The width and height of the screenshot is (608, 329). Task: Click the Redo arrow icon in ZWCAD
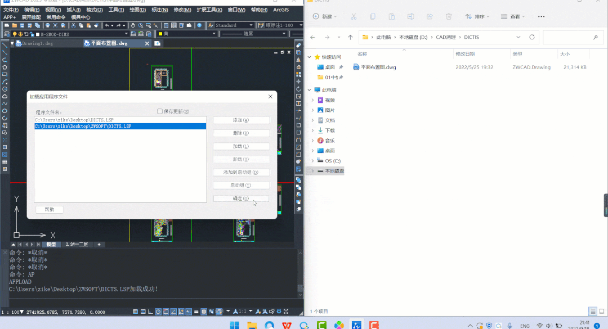click(119, 25)
